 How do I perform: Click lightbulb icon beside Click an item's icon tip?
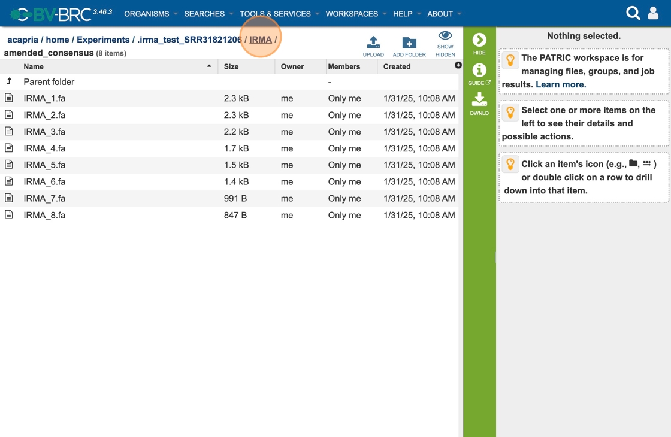[510, 164]
